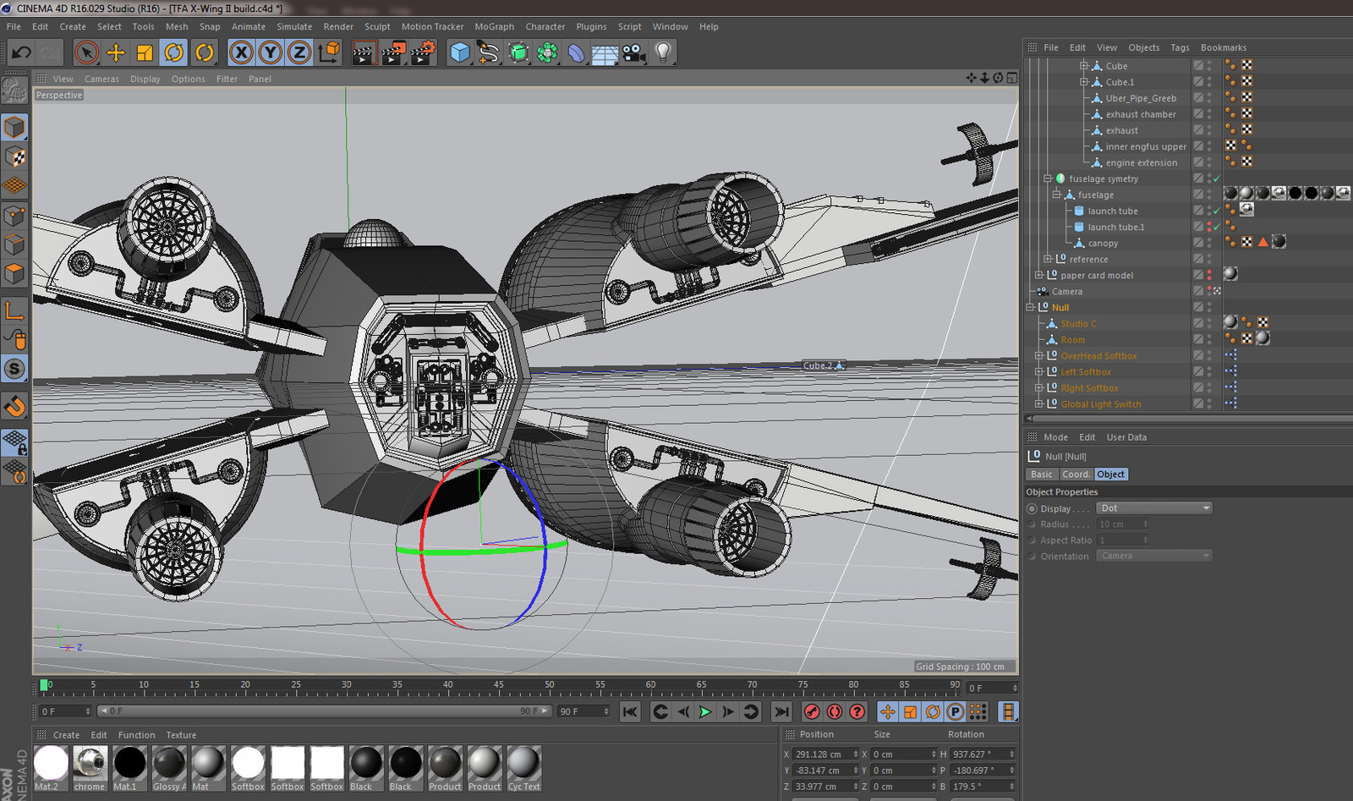Add a light object bulb icon
The image size is (1353, 801).
click(663, 52)
